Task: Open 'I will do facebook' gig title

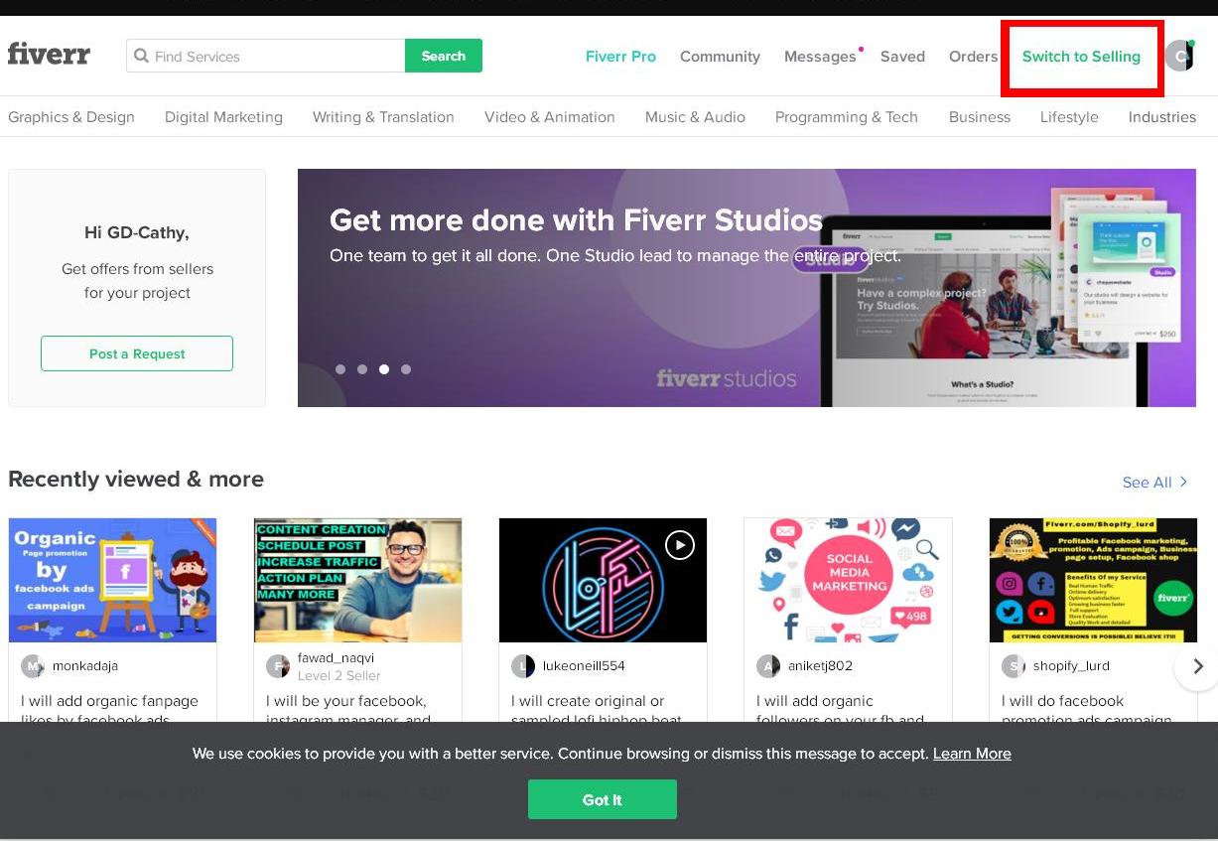Action: click(x=1062, y=701)
